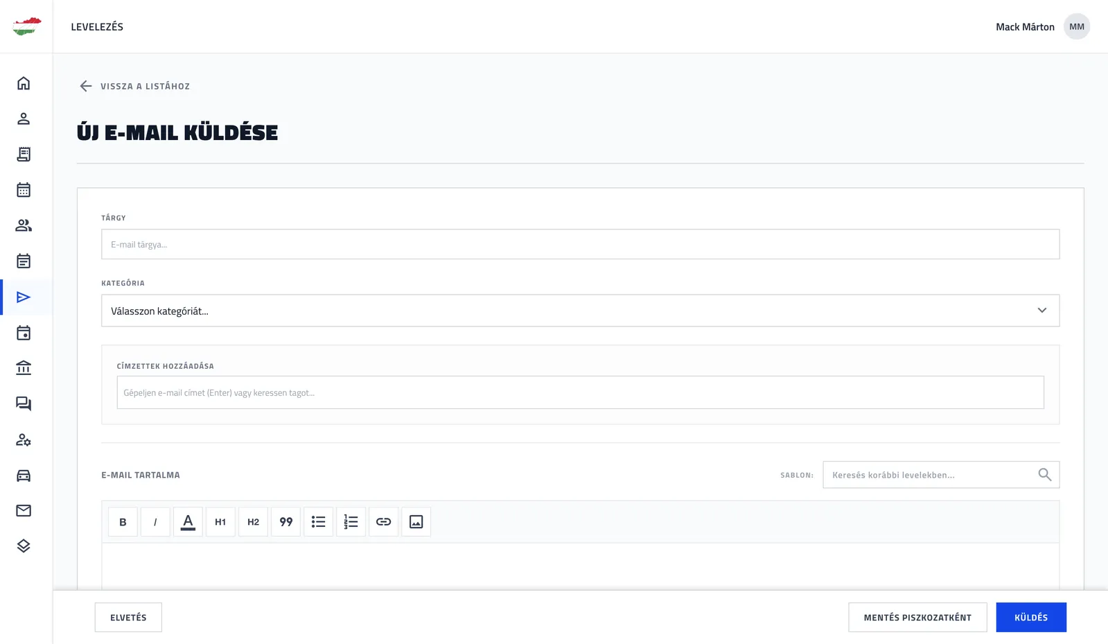Open the event note sidebar icon

pos(24,261)
